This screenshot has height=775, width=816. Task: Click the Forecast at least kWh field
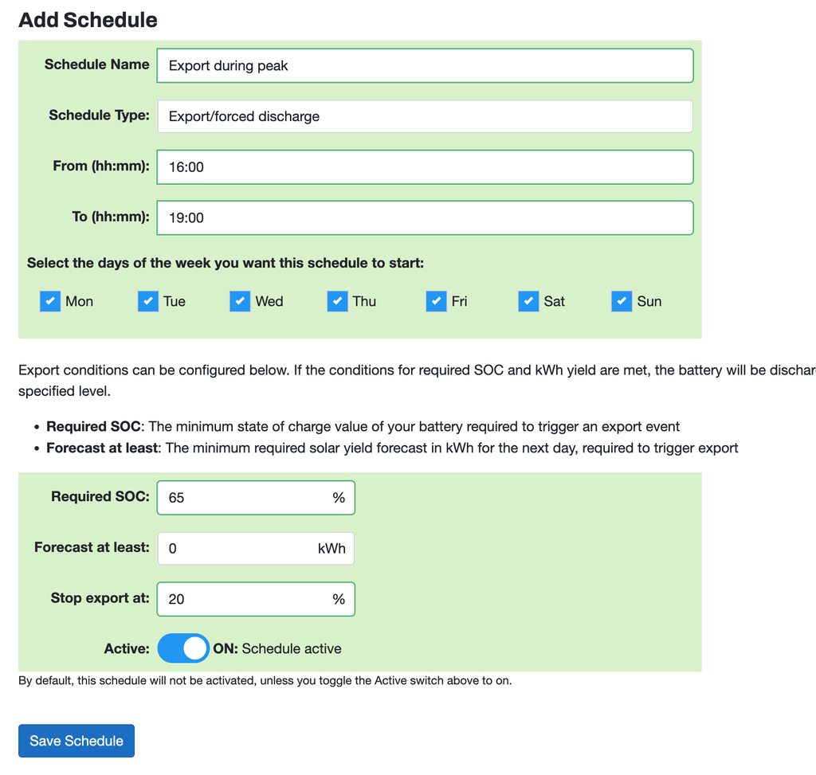235,549
